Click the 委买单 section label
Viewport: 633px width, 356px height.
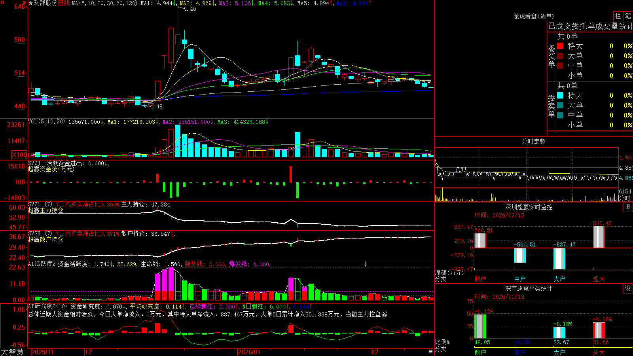click(552, 56)
